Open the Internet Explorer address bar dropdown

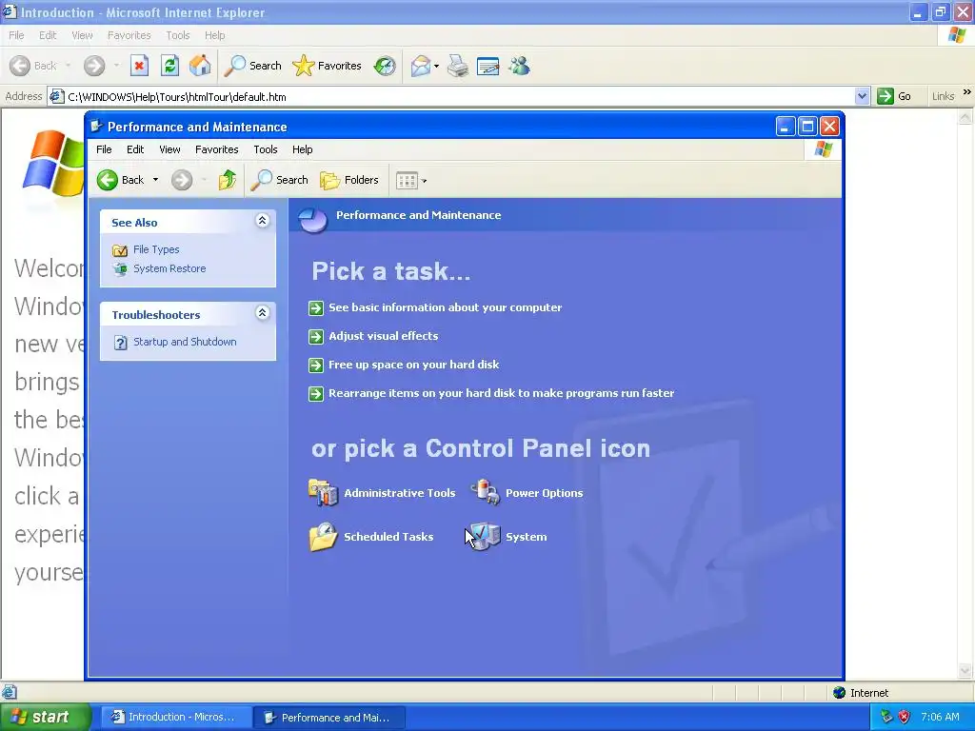click(x=862, y=96)
